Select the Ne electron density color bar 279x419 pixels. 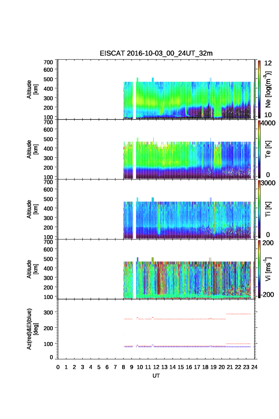(x=259, y=90)
